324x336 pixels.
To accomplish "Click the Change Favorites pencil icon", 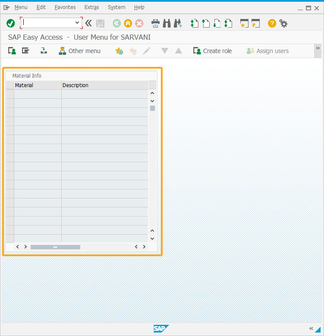I will click(147, 51).
